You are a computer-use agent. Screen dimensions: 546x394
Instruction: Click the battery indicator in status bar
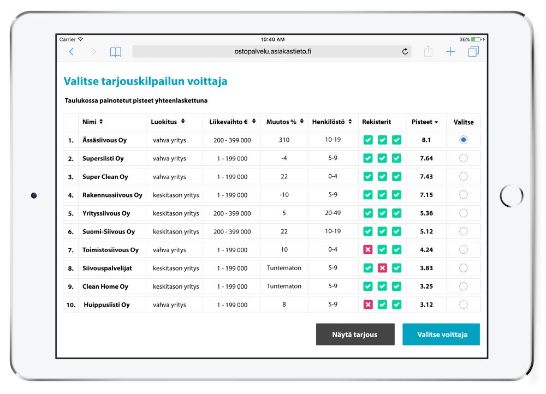click(476, 39)
